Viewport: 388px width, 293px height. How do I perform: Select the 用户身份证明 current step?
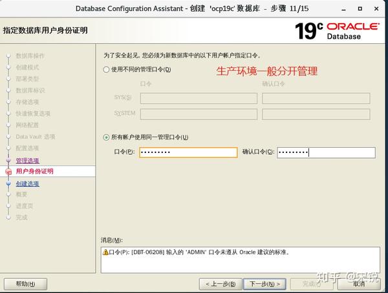click(34, 171)
